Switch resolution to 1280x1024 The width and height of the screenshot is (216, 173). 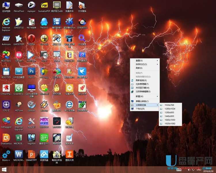point(170,109)
